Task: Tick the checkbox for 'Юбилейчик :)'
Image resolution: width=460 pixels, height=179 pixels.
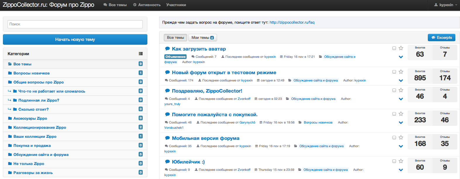Action: [x=394, y=161]
